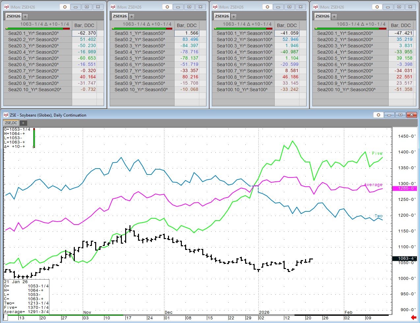Click the Bar, DDC header in the Season200 monitor
The image size is (420, 323).
point(401,25)
